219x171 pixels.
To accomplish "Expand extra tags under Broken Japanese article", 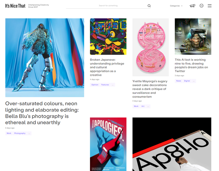I will coord(113,85).
